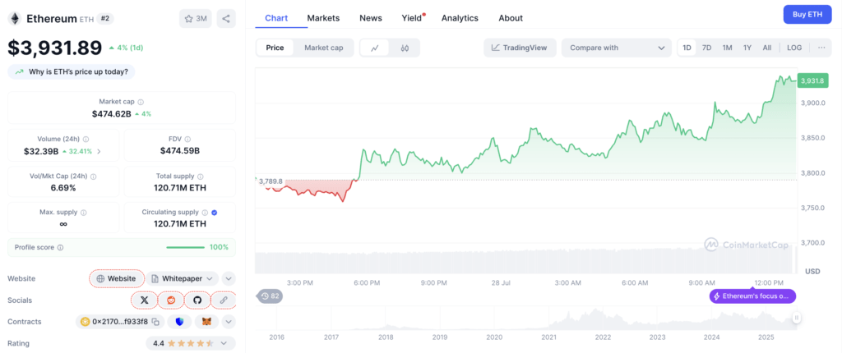
Task: Select the Market cap toggle
Action: tap(324, 48)
